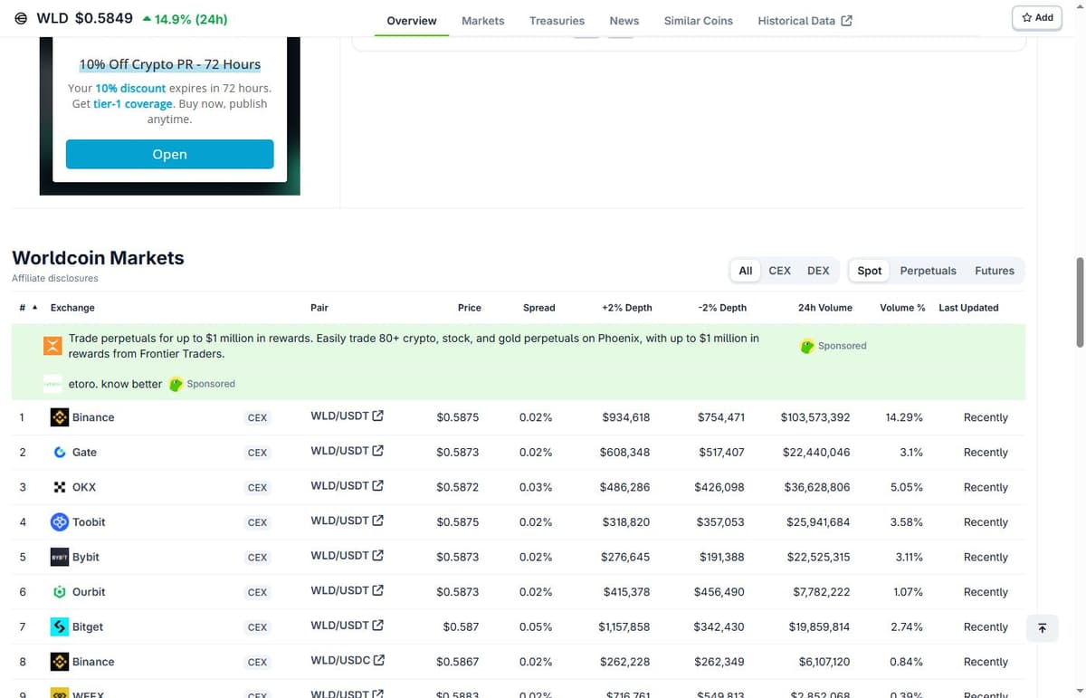Click the Bitget logo icon
This screenshot has height=698, width=1086.
60,626
